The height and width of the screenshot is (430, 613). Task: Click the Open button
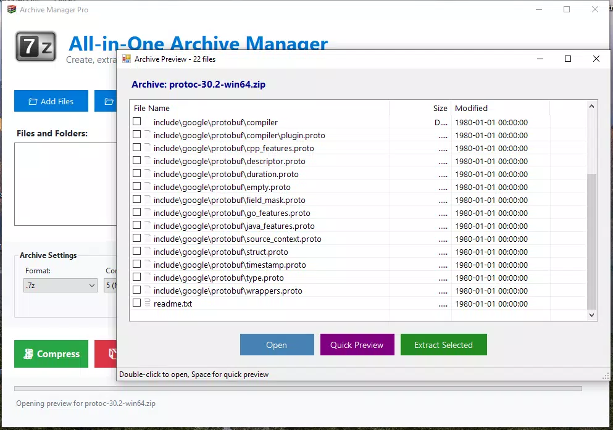click(277, 344)
